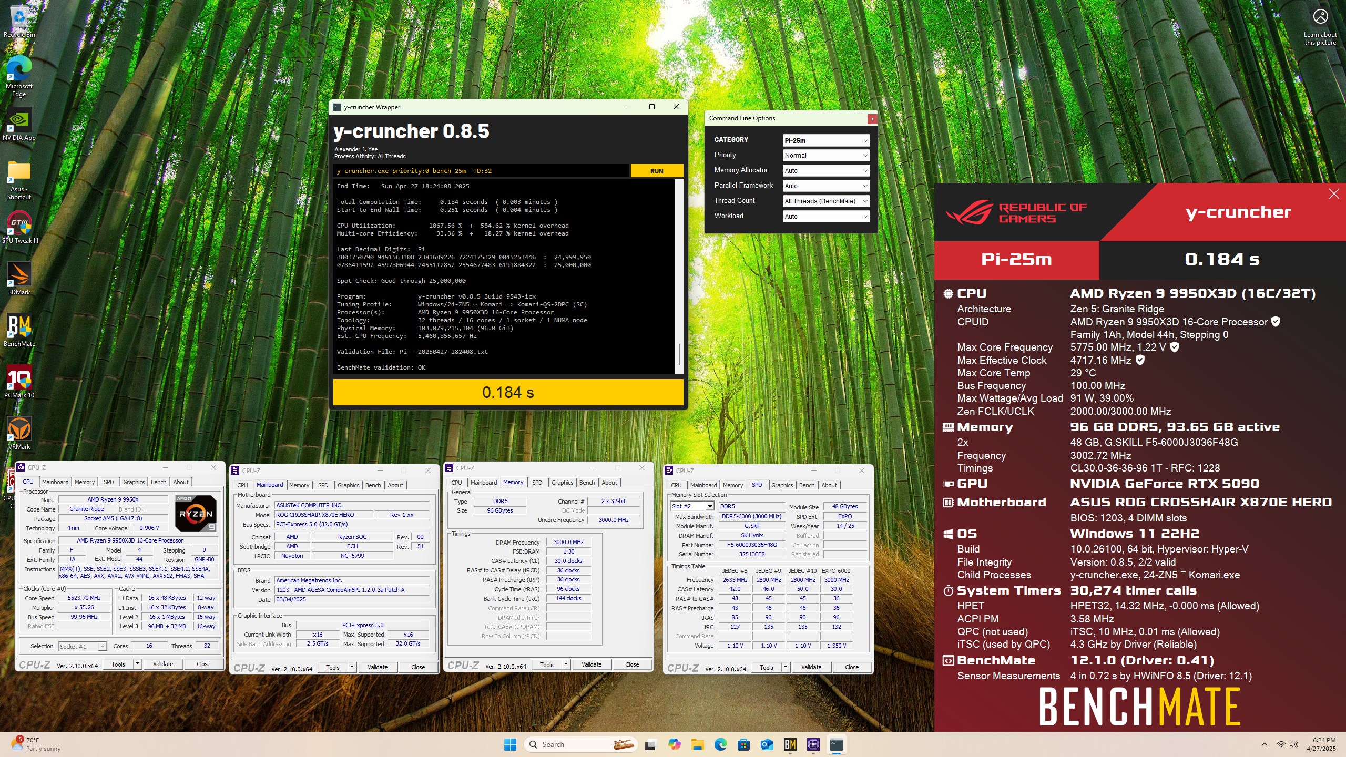Open the Parallel Framework dropdown
Screen dimensions: 1346x757
click(826, 186)
